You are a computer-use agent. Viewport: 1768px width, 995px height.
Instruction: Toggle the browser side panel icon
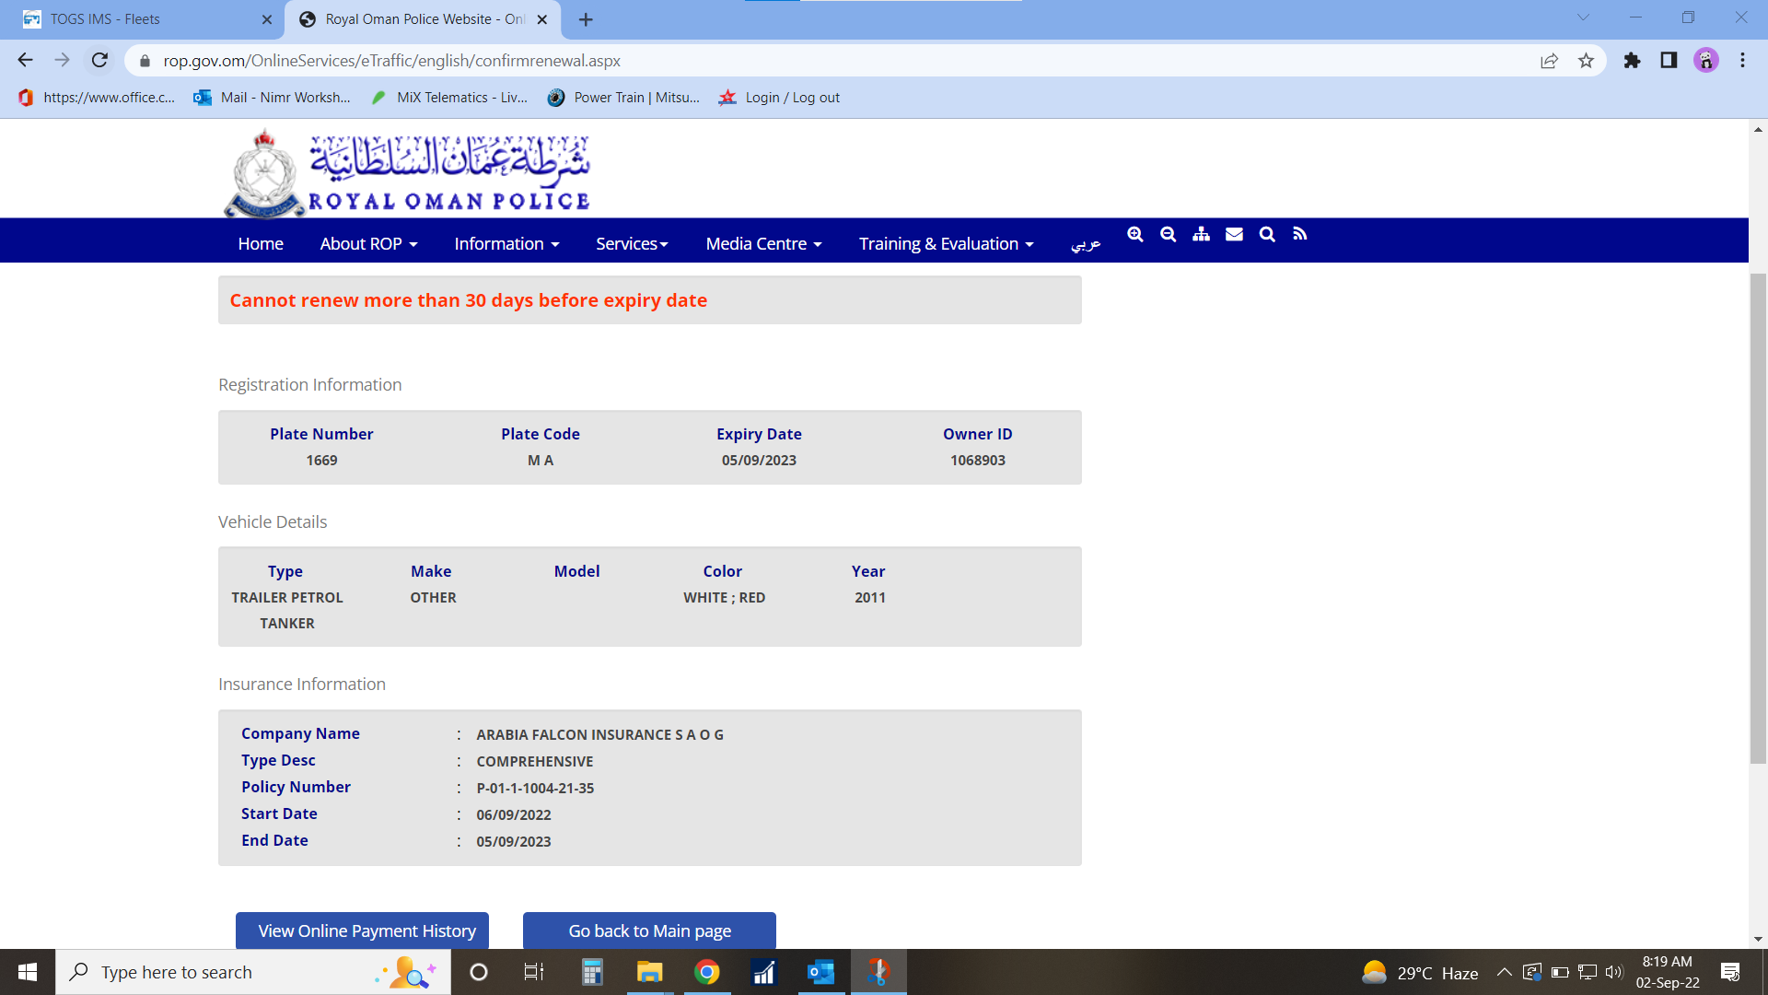point(1669,61)
